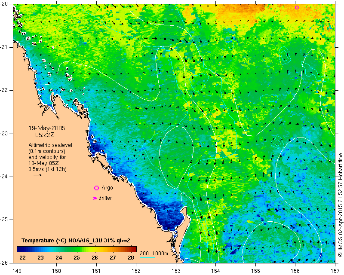Click the magenta Argo float marker near 156°E
The width and height of the screenshot is (344, 275).
(297, 7)
